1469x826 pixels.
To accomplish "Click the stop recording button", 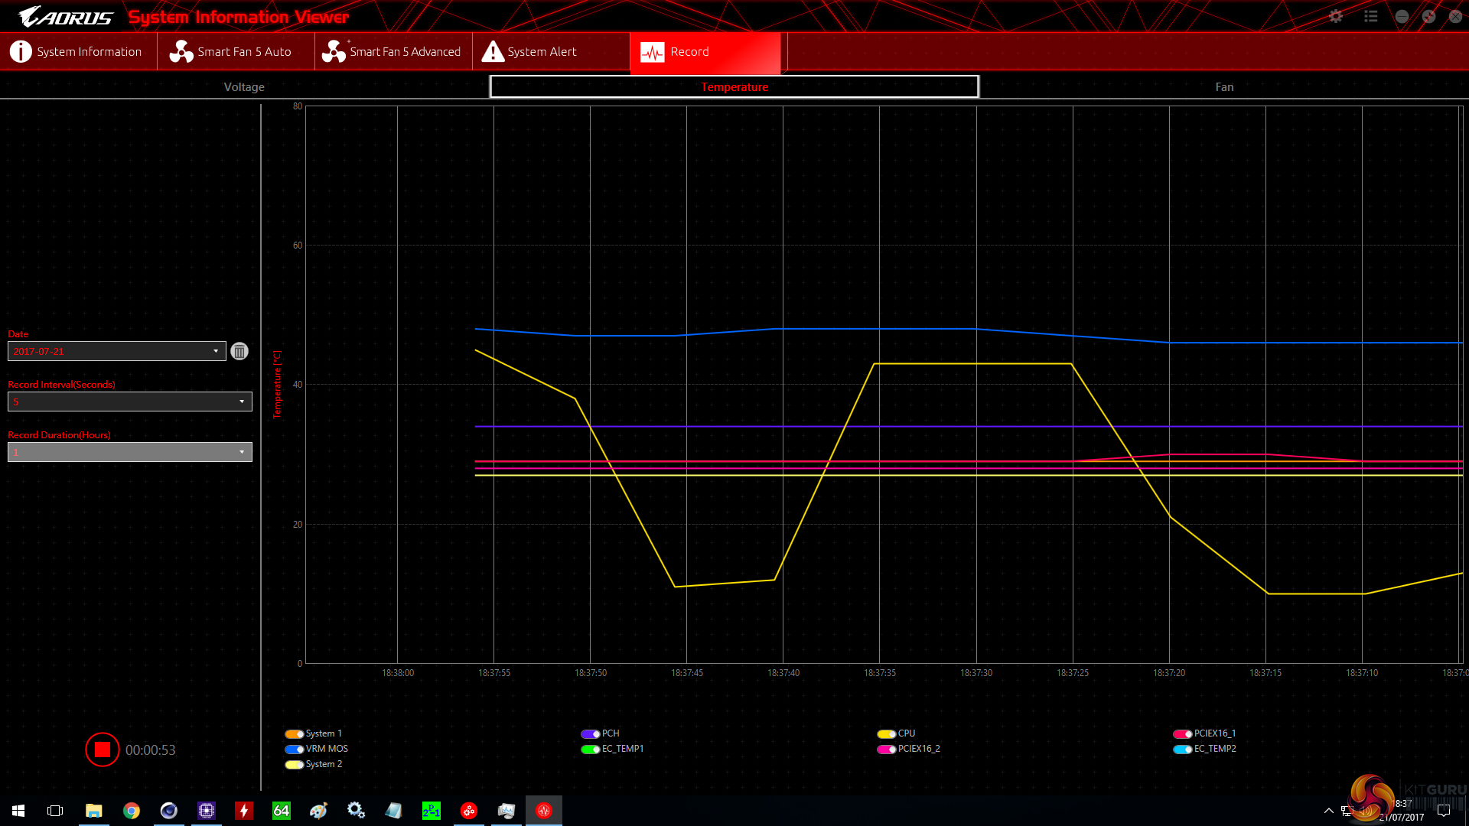I will coord(102,750).
